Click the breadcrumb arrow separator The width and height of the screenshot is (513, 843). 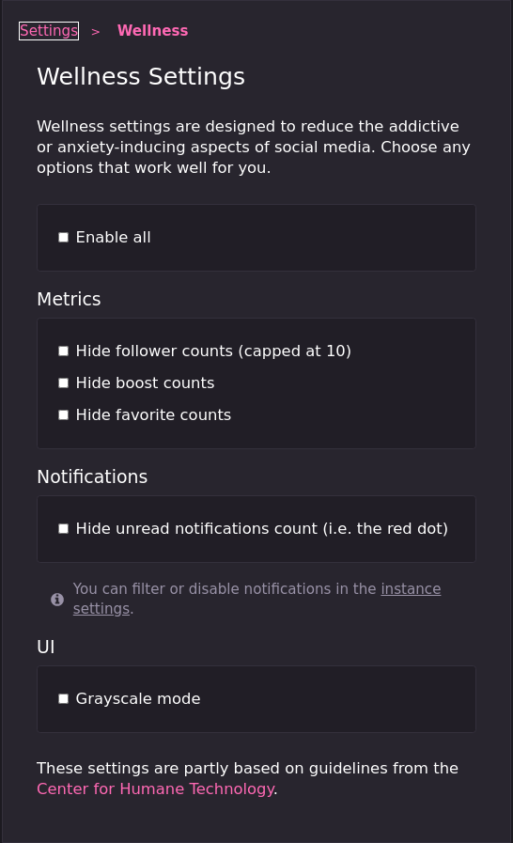[x=96, y=32]
